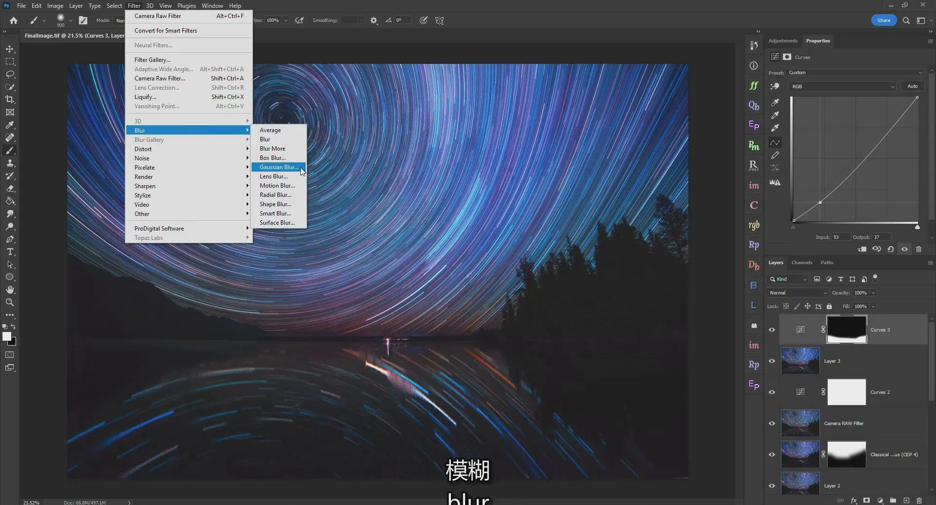Open layer effects fx at Layers bottom
This screenshot has height=505, width=936.
pyautogui.click(x=854, y=500)
